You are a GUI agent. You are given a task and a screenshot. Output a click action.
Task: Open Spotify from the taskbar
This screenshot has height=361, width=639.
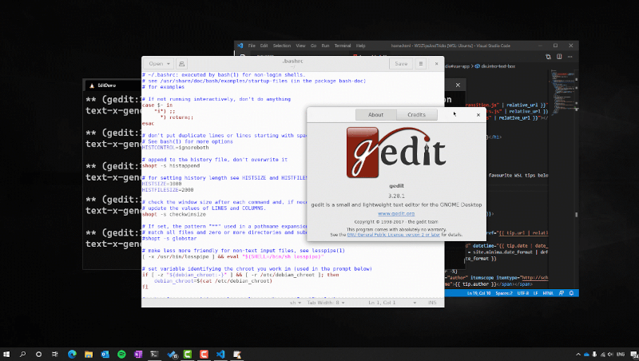[121, 353]
